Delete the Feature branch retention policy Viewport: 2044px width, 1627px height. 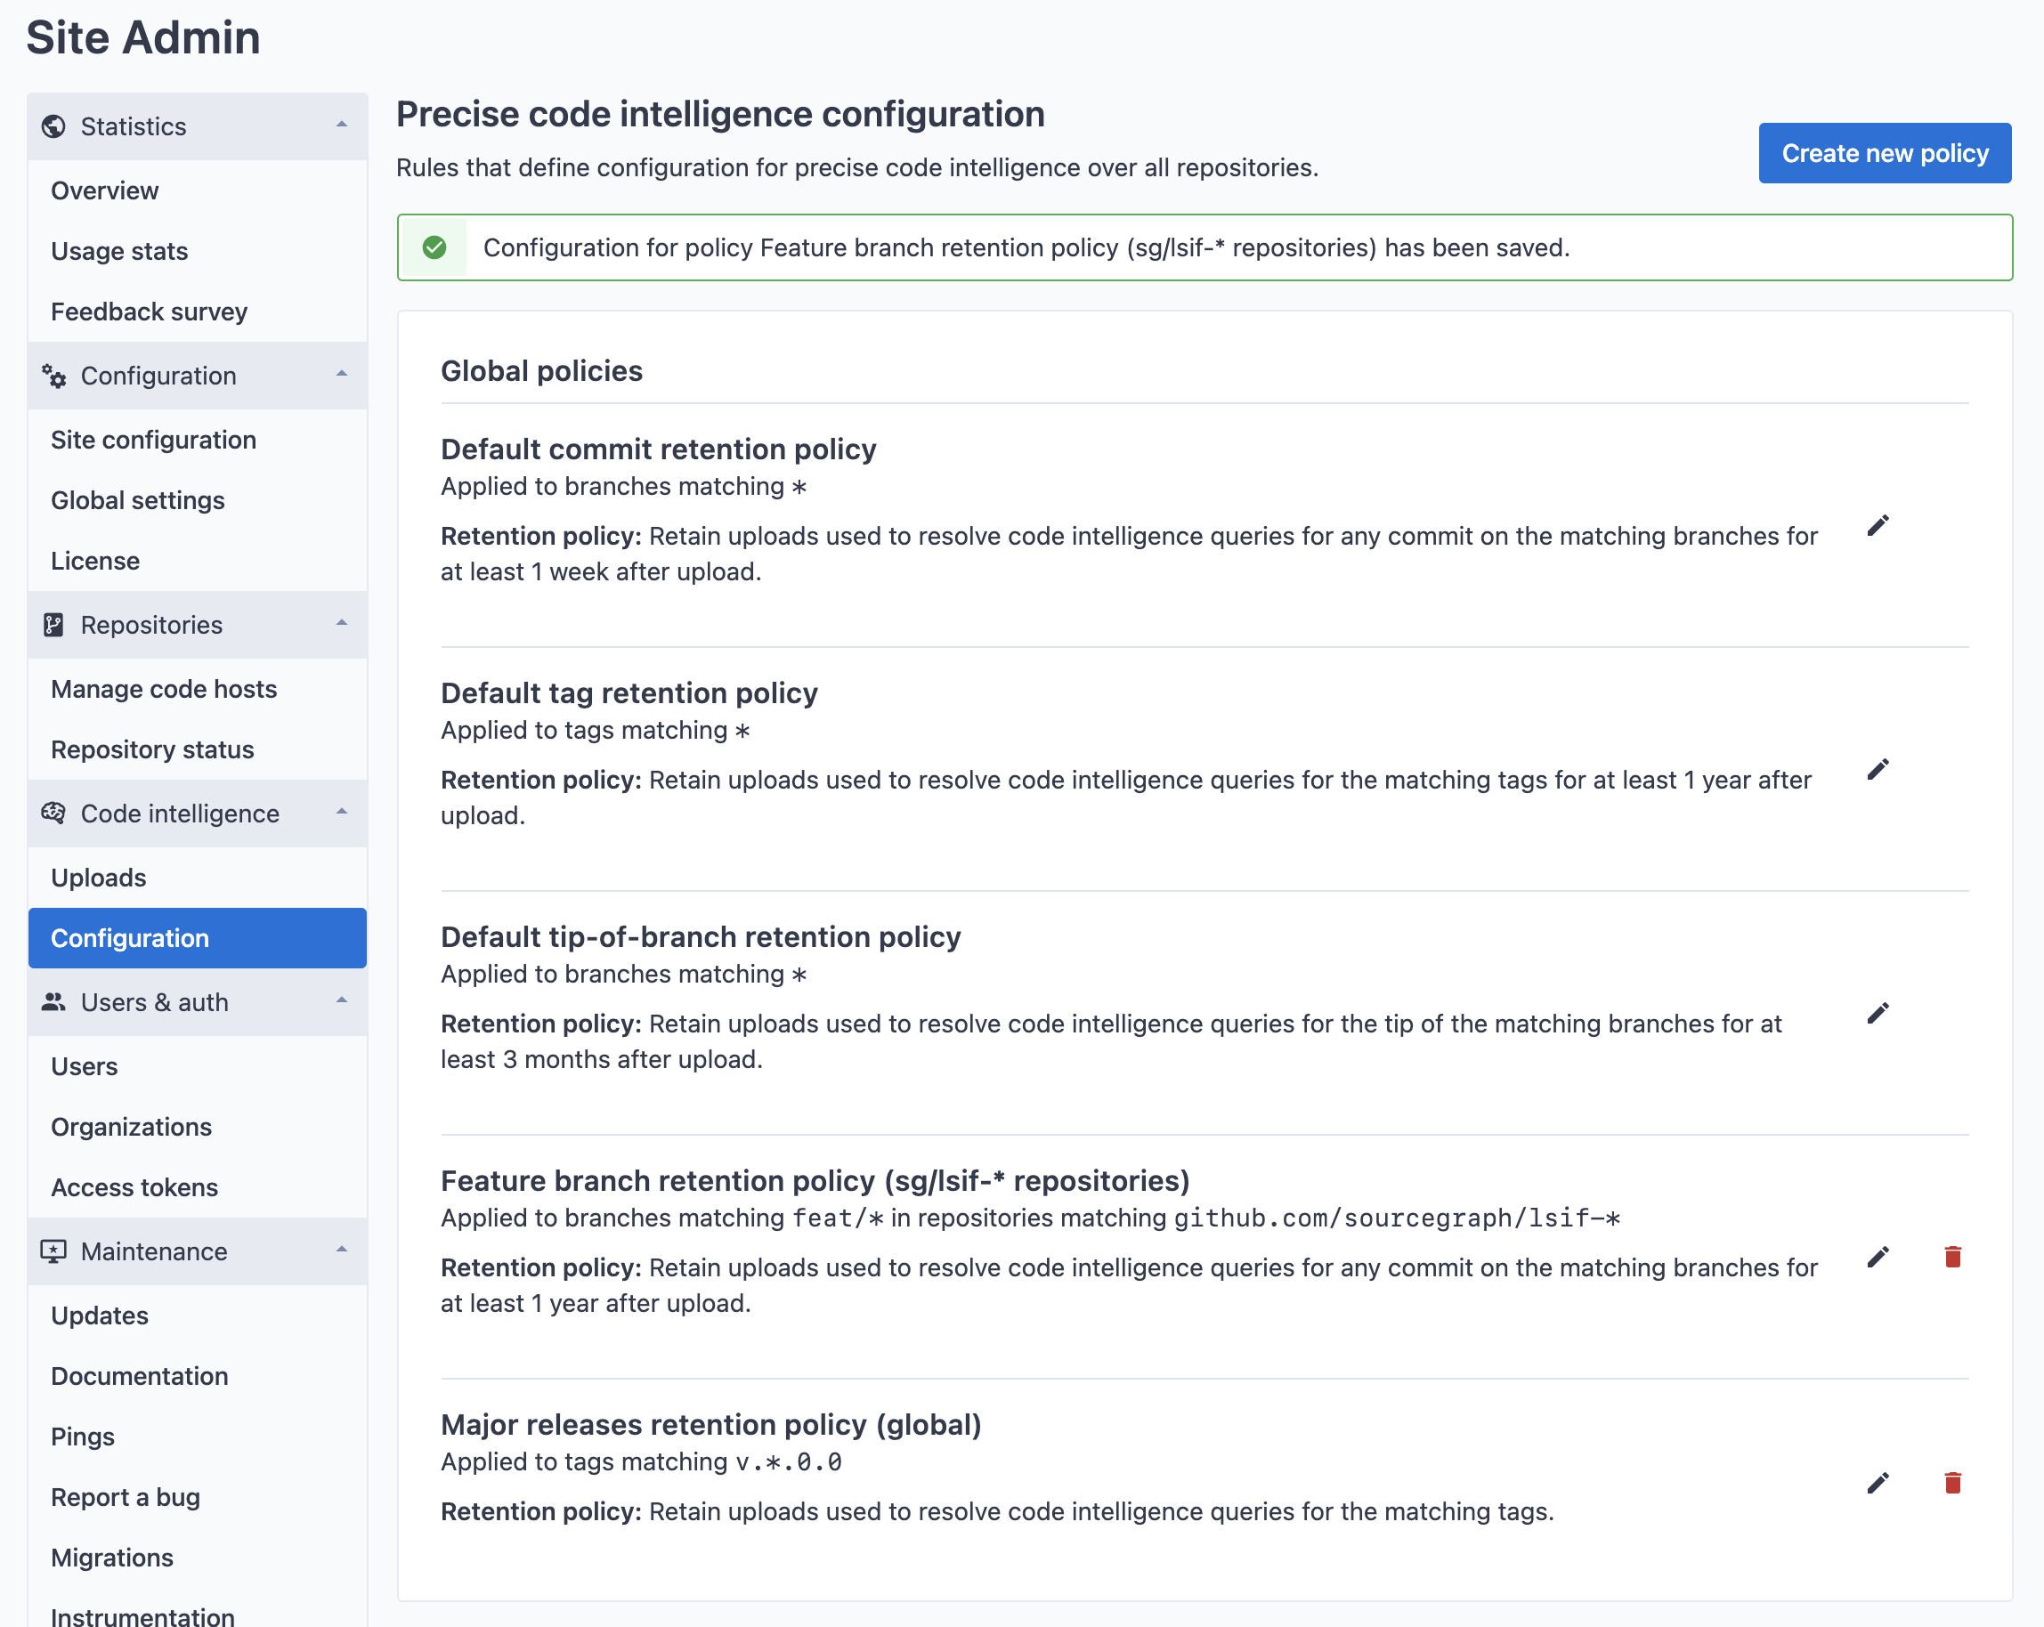pos(1953,1257)
